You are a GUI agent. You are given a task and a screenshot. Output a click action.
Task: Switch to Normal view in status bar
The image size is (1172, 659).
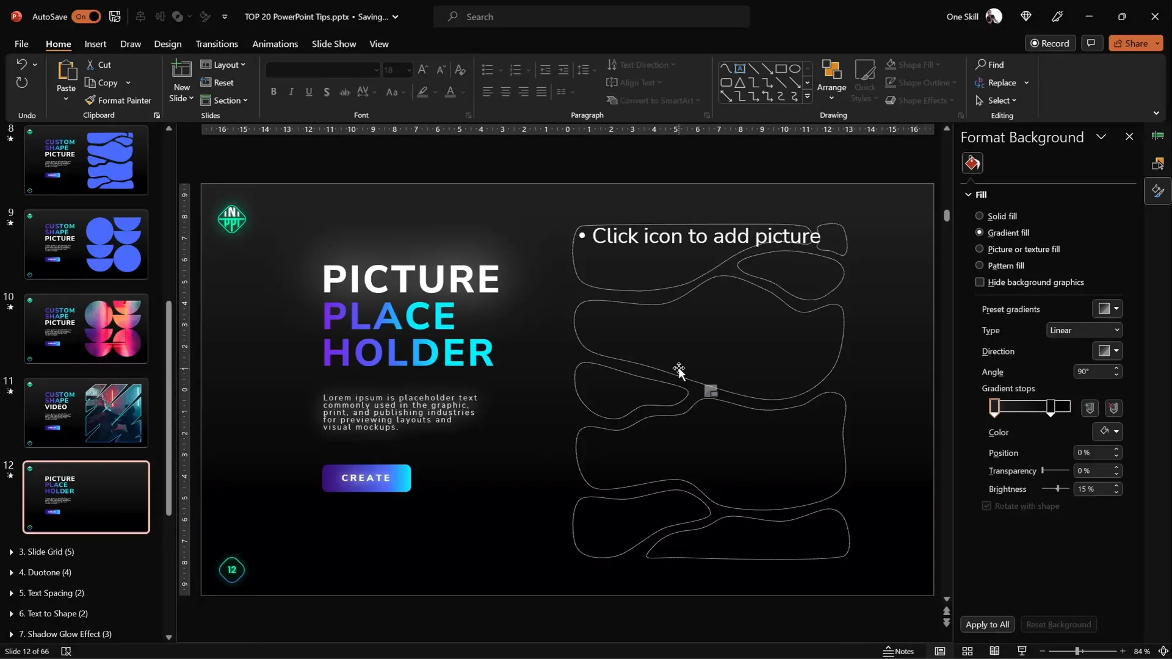click(940, 651)
